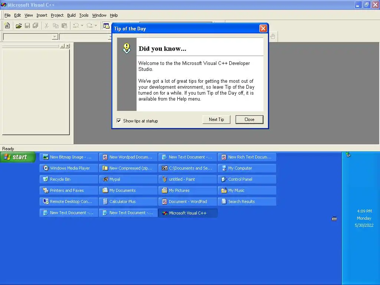
Task: Click the hand icon right of dialog
Action: [273, 36]
